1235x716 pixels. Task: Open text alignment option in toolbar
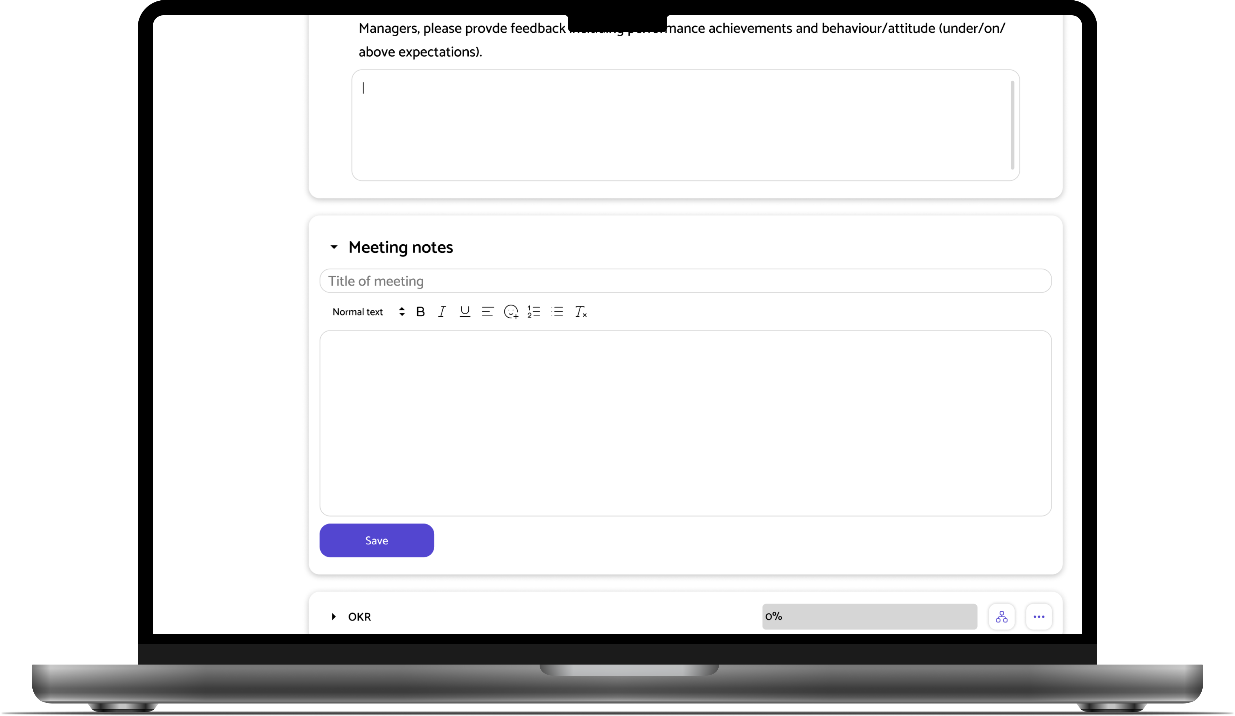[x=487, y=312]
